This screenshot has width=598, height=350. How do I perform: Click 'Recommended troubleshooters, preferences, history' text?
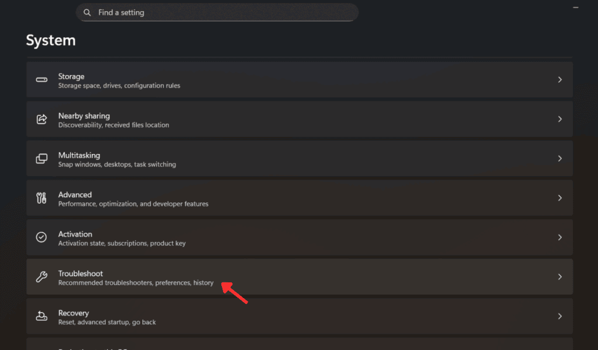(135, 282)
